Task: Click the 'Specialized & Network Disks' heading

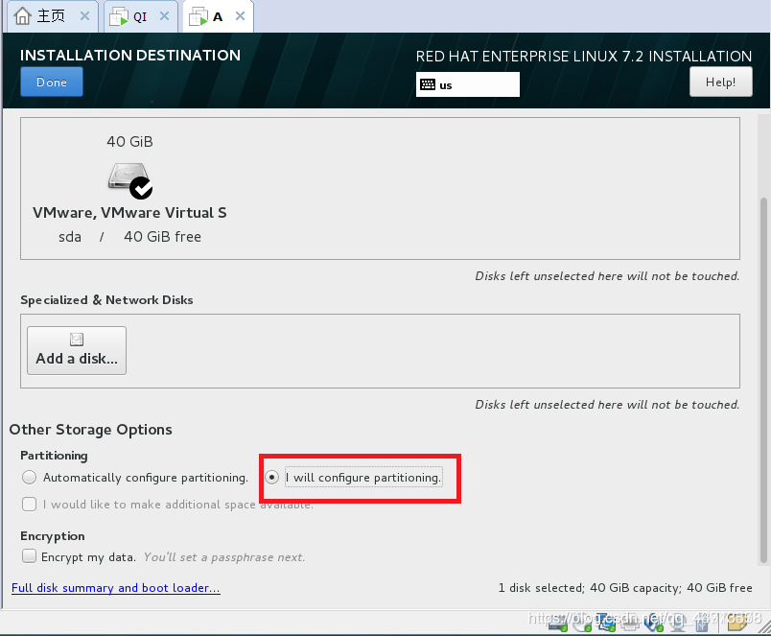Action: 106,300
